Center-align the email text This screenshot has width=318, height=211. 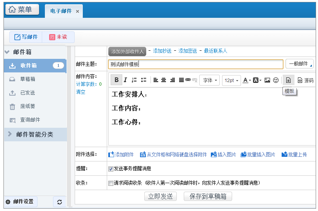pyautogui.click(x=164, y=80)
